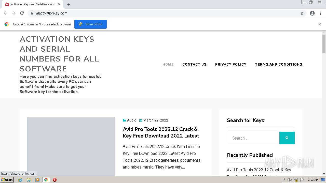This screenshot has height=183, width=326.
Task: Click the teal search magnifier button
Action: pyautogui.click(x=287, y=138)
